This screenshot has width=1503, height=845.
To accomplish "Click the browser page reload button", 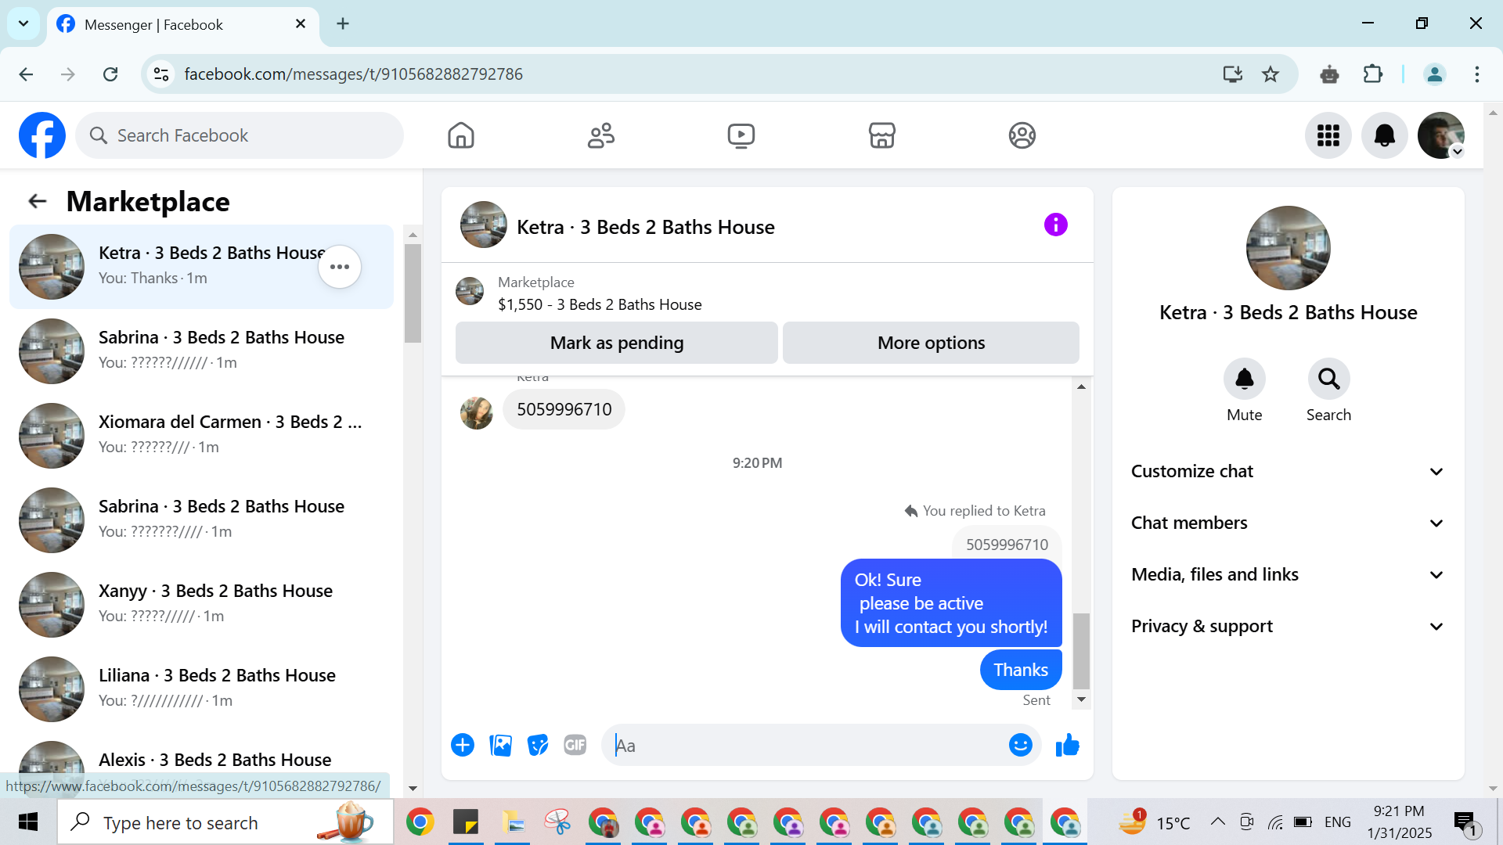I will click(110, 74).
